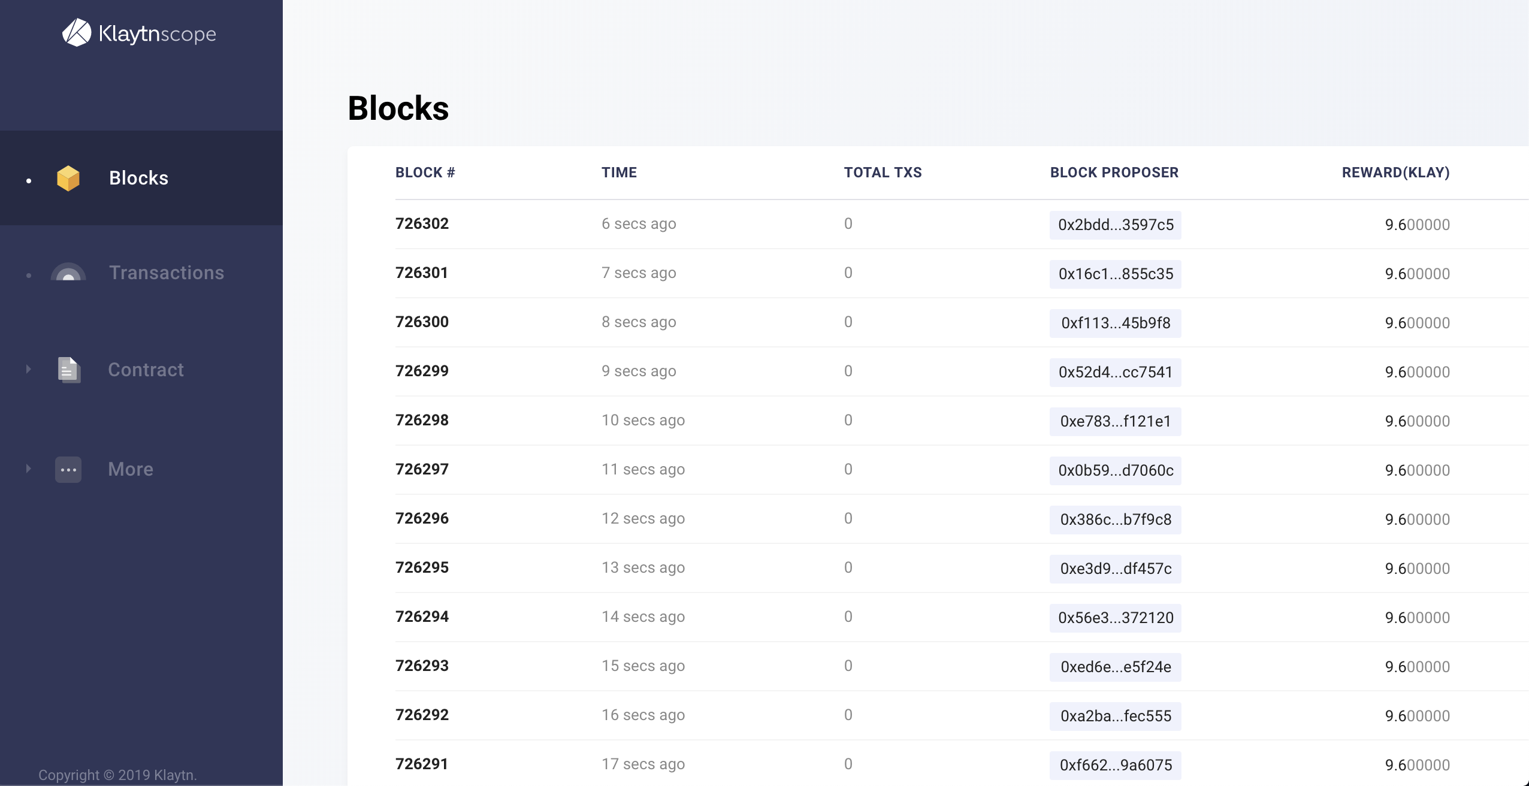The width and height of the screenshot is (1529, 786).
Task: Open block 726300
Action: point(422,322)
